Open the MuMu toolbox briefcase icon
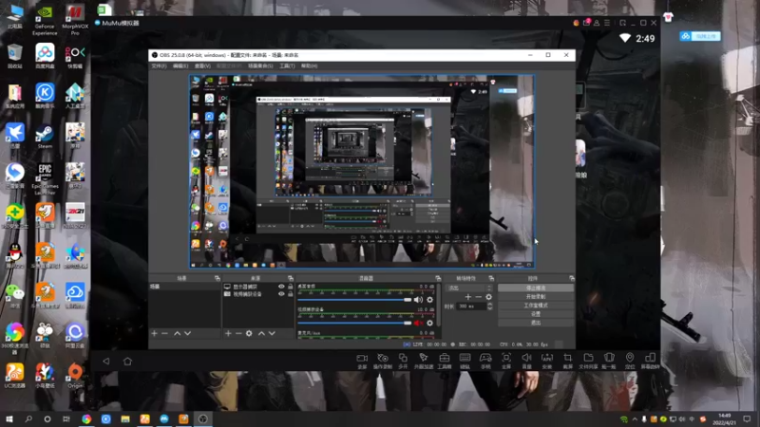760x427 pixels. click(444, 362)
